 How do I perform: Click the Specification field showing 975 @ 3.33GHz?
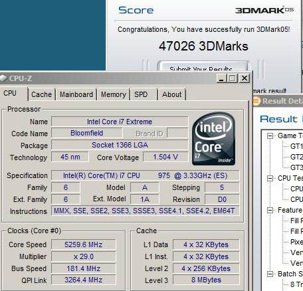click(x=146, y=175)
